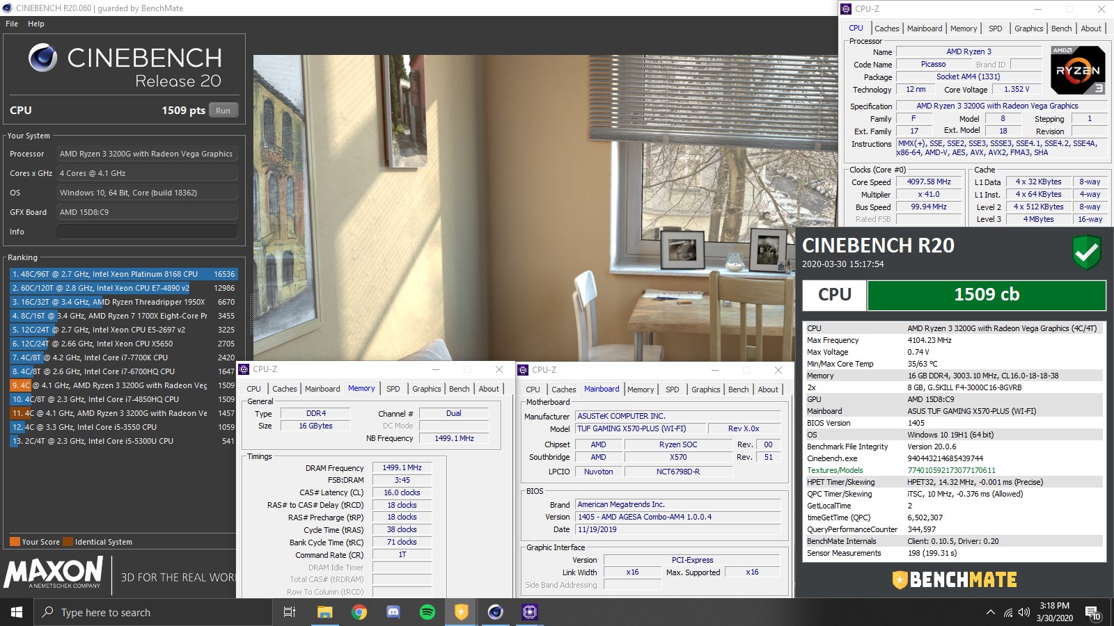1114x626 pixels.
Task: Click the NB Frequency 1499.1 MHz value
Action: tap(454, 438)
